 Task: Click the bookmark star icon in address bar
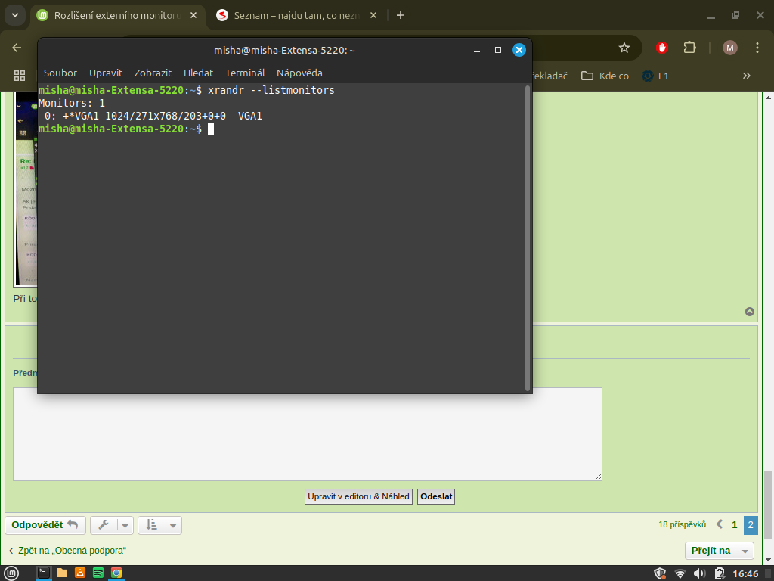pos(624,48)
